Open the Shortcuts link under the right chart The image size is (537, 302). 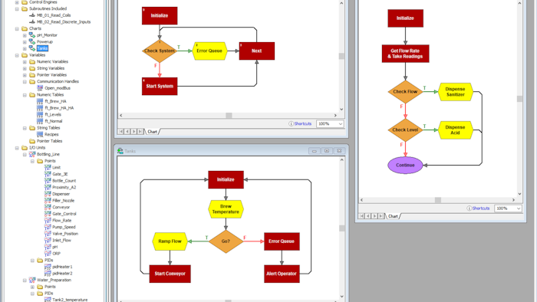[x=481, y=208]
